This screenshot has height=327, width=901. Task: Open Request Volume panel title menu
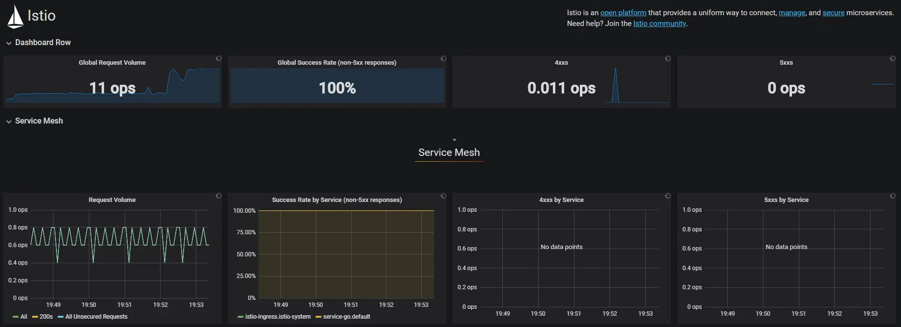click(x=112, y=200)
